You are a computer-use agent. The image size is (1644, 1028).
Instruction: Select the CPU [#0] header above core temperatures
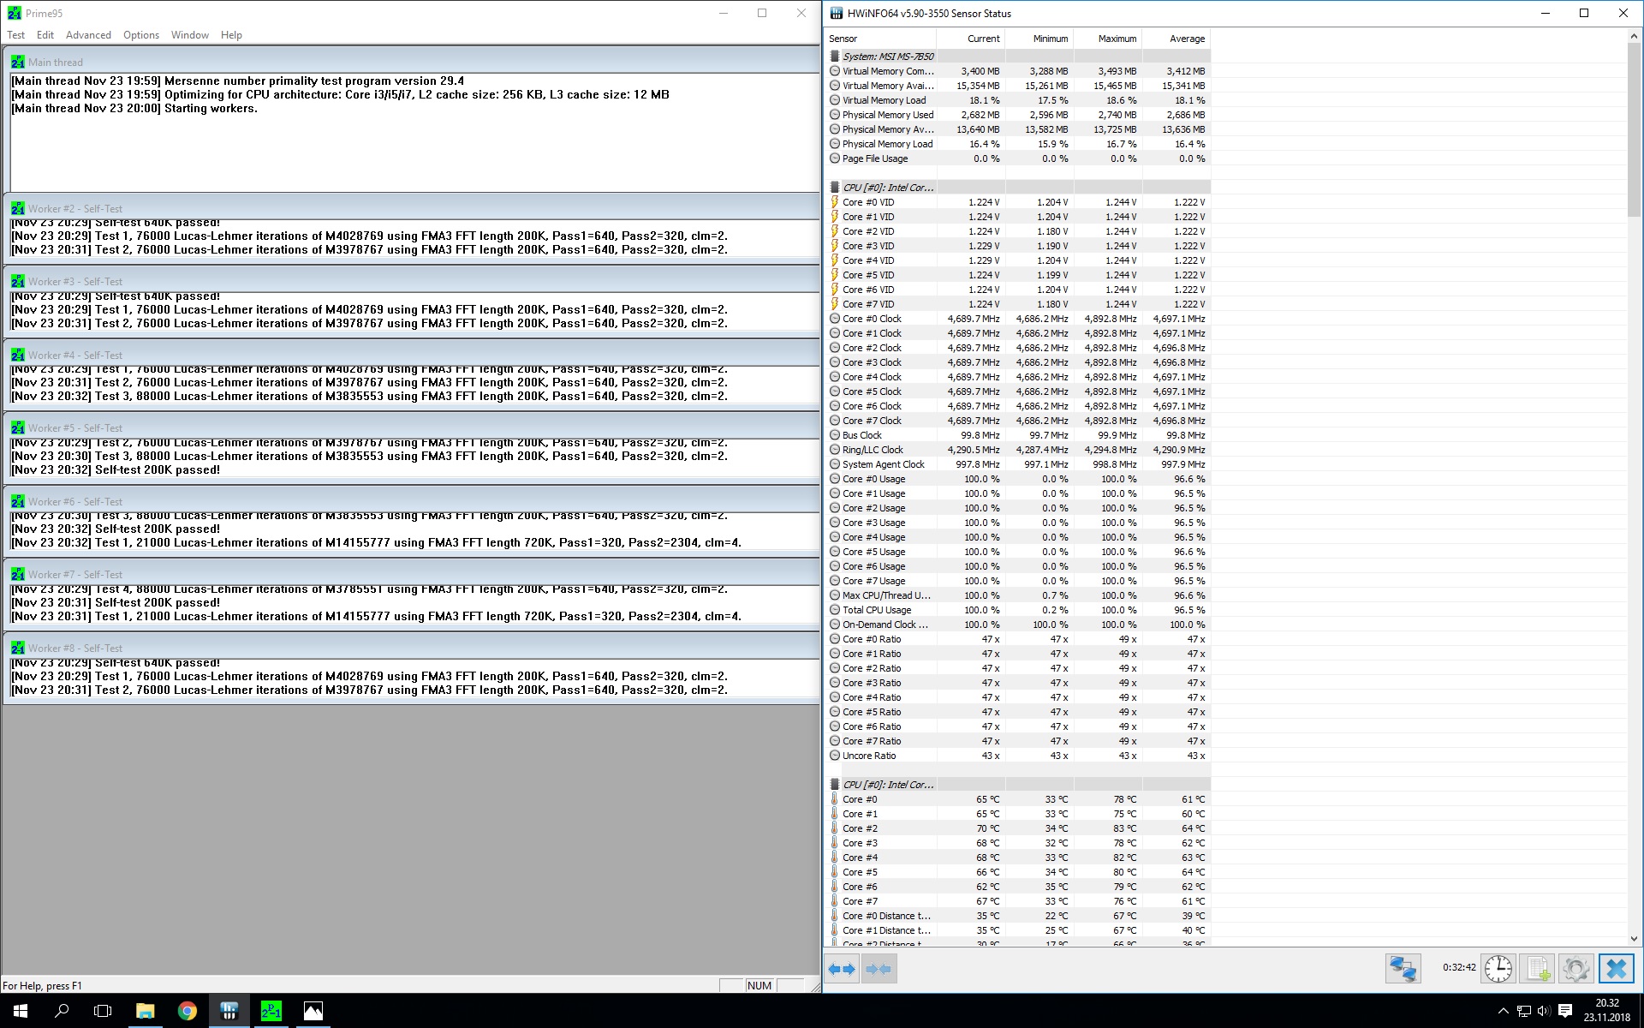coord(1017,785)
